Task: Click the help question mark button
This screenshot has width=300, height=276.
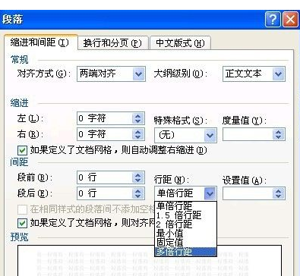Action: 273,19
